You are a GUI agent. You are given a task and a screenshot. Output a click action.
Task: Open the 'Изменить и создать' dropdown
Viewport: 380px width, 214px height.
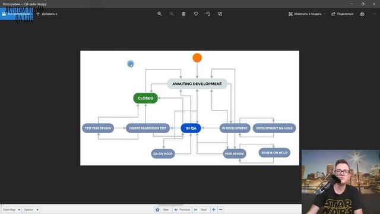[x=307, y=14]
